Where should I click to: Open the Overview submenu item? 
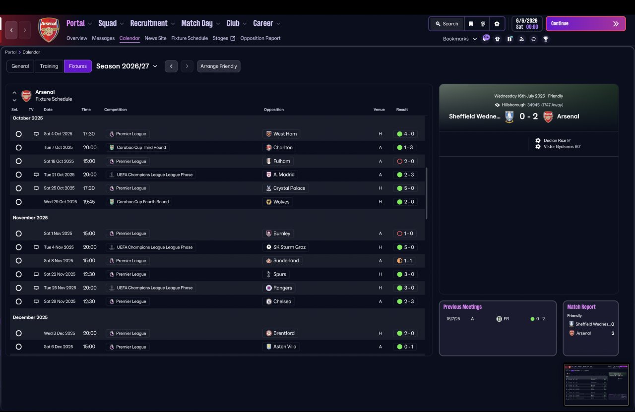77,38
